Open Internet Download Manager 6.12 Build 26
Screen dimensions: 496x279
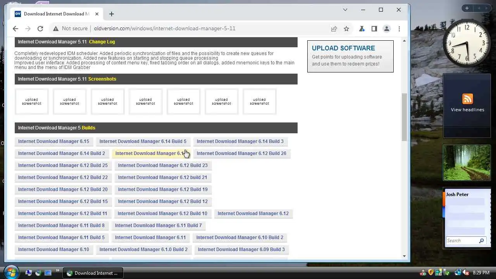[x=241, y=153]
